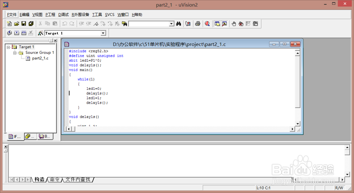Screen dimensions: 354x193
Task: Switch to the Books project tab
Action: 45,136
